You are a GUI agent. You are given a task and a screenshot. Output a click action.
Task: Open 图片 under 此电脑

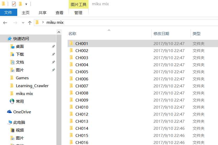[20, 138]
